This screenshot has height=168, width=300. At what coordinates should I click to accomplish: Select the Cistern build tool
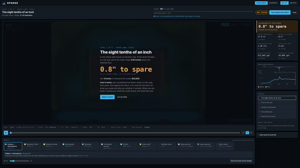[x=128, y=146]
